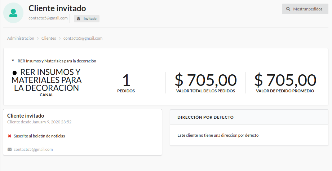Click the Cliente invitado card heading

click(26, 116)
